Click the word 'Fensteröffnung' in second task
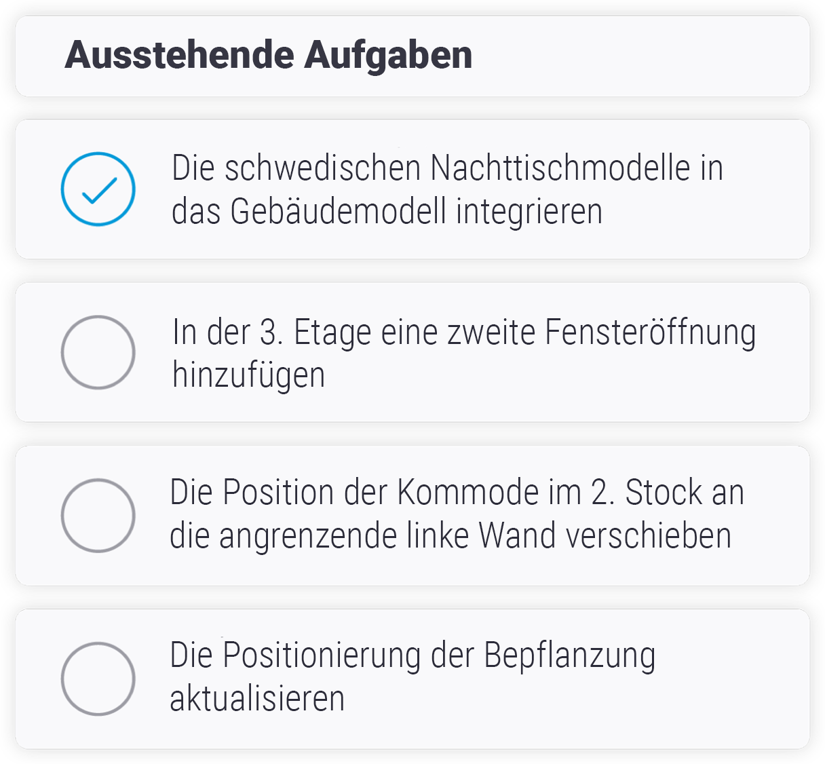The height and width of the screenshot is (764, 825). click(x=650, y=332)
